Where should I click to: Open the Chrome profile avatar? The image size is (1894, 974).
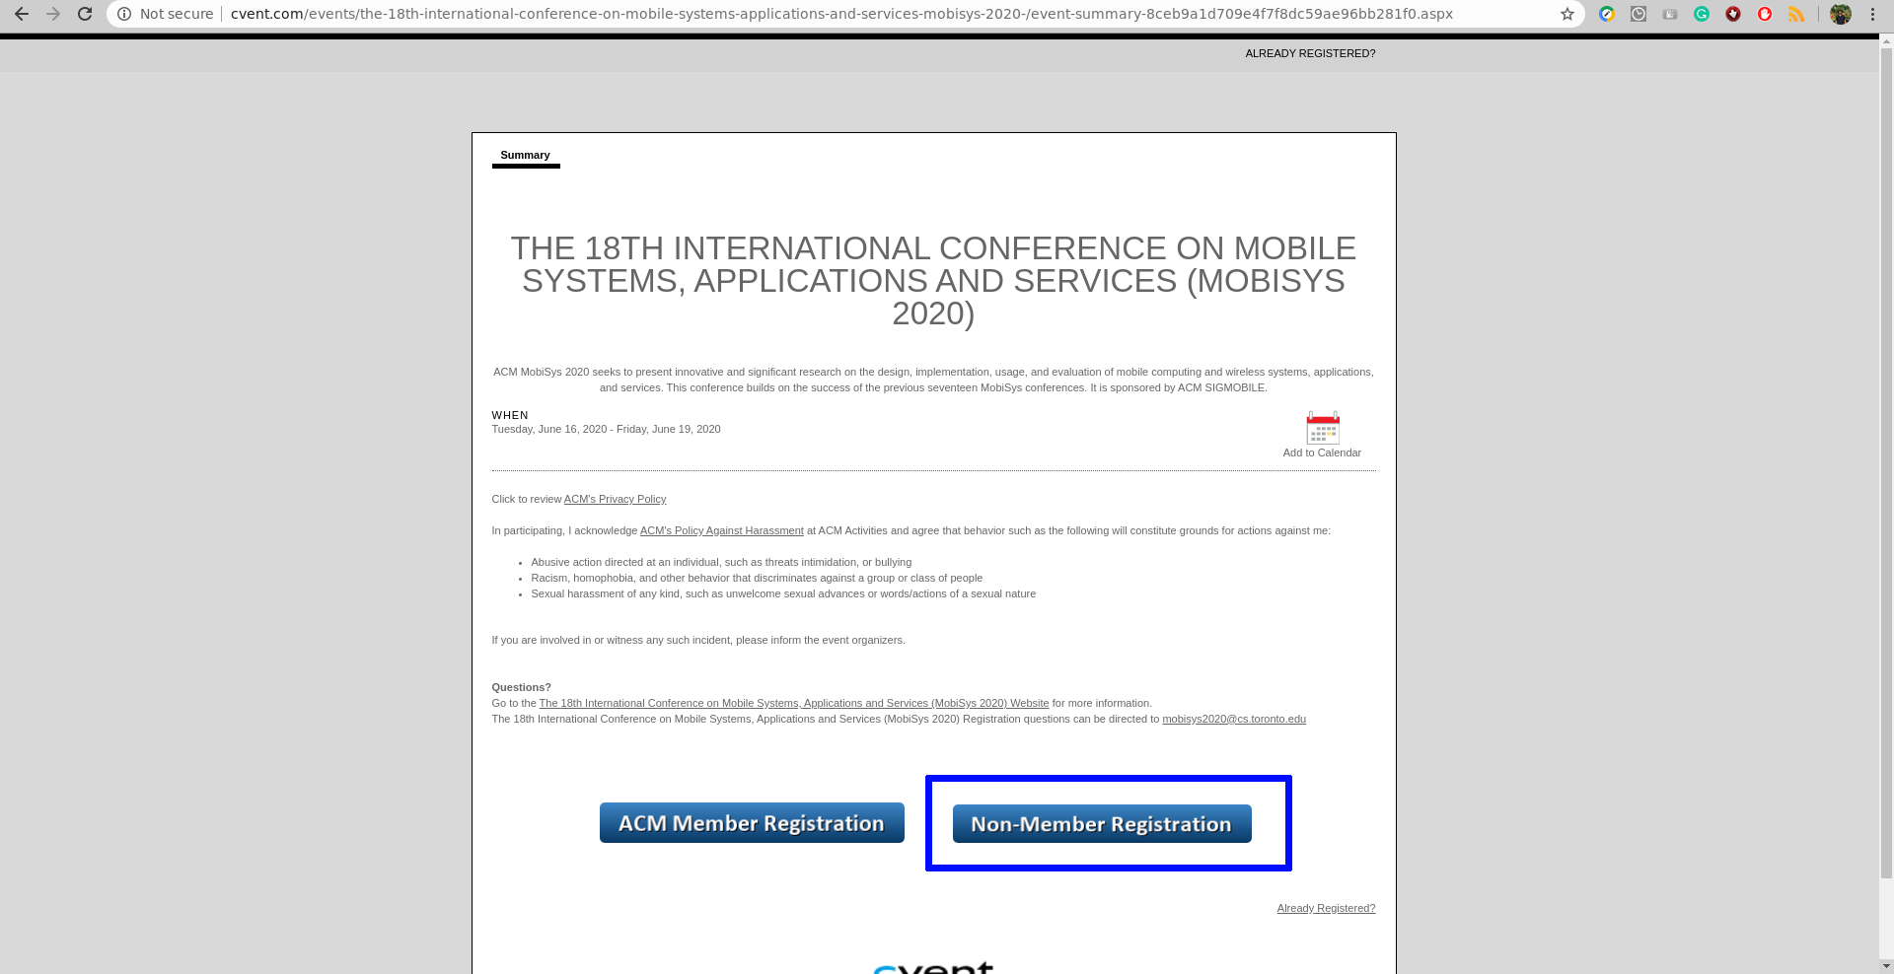point(1841,14)
